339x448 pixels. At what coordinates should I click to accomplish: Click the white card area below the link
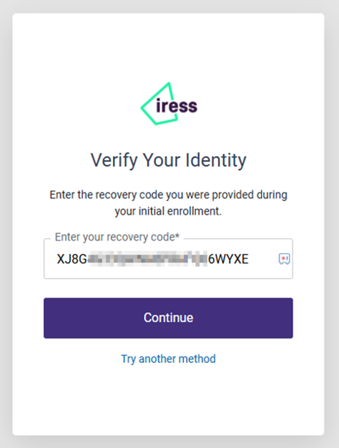pyautogui.click(x=168, y=400)
